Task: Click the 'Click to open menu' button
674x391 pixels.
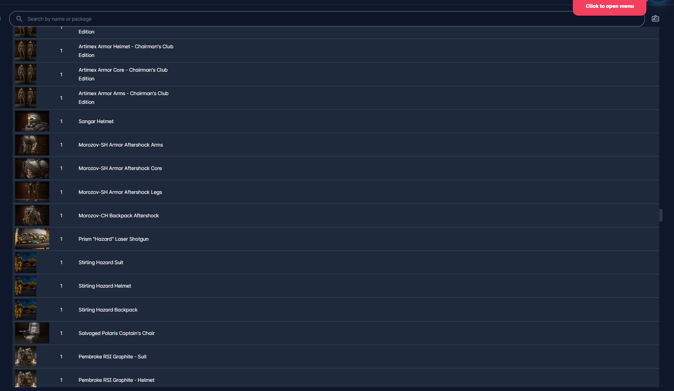Action: coord(610,6)
